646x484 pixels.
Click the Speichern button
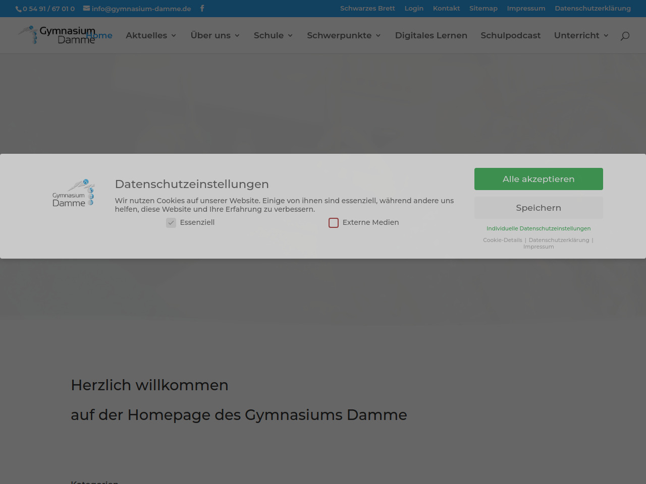539,208
